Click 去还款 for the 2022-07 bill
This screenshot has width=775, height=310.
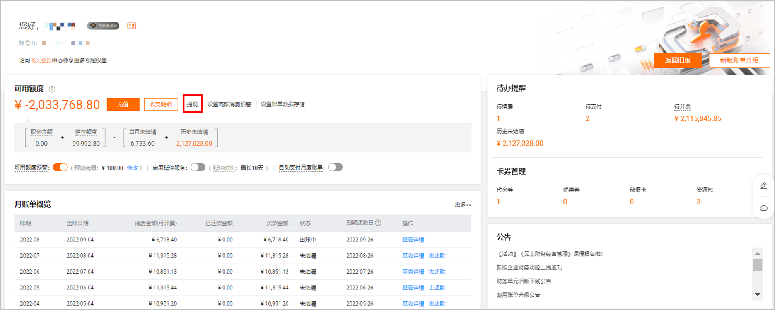point(437,255)
